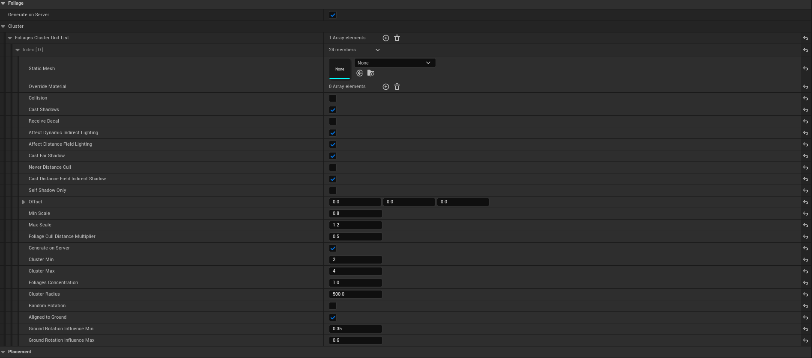812x358 pixels.
Task: Open Index 0 members dropdown arrow
Action: (377, 50)
